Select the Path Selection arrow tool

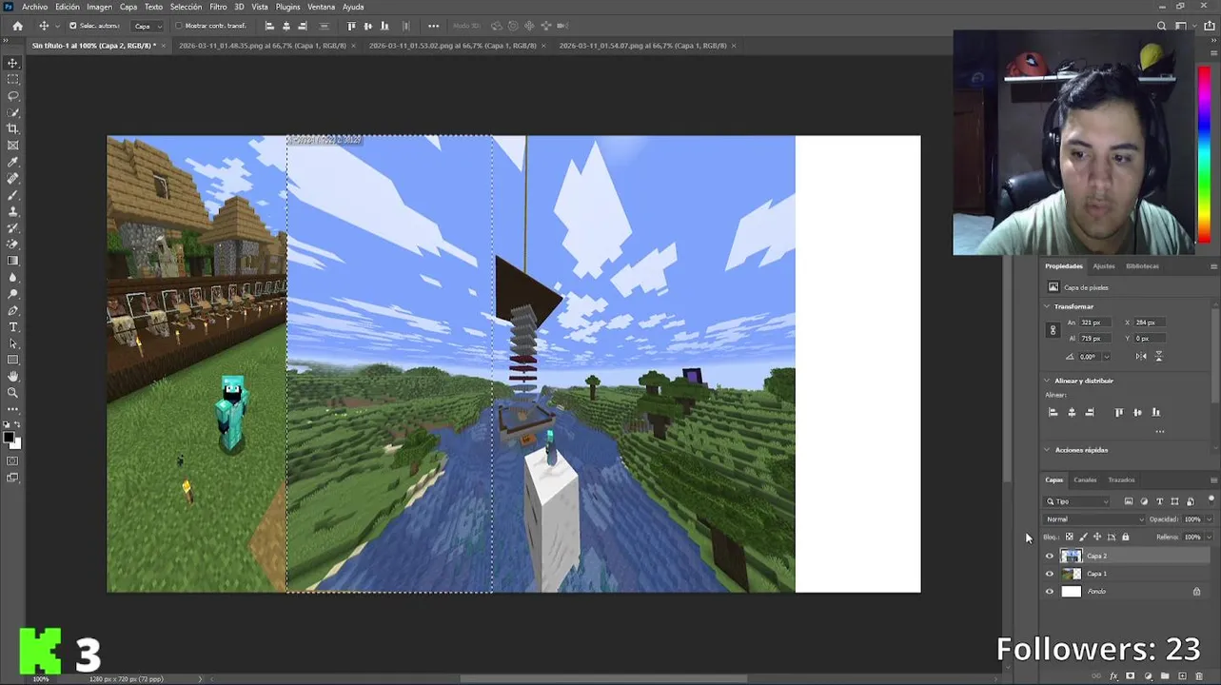click(x=13, y=343)
